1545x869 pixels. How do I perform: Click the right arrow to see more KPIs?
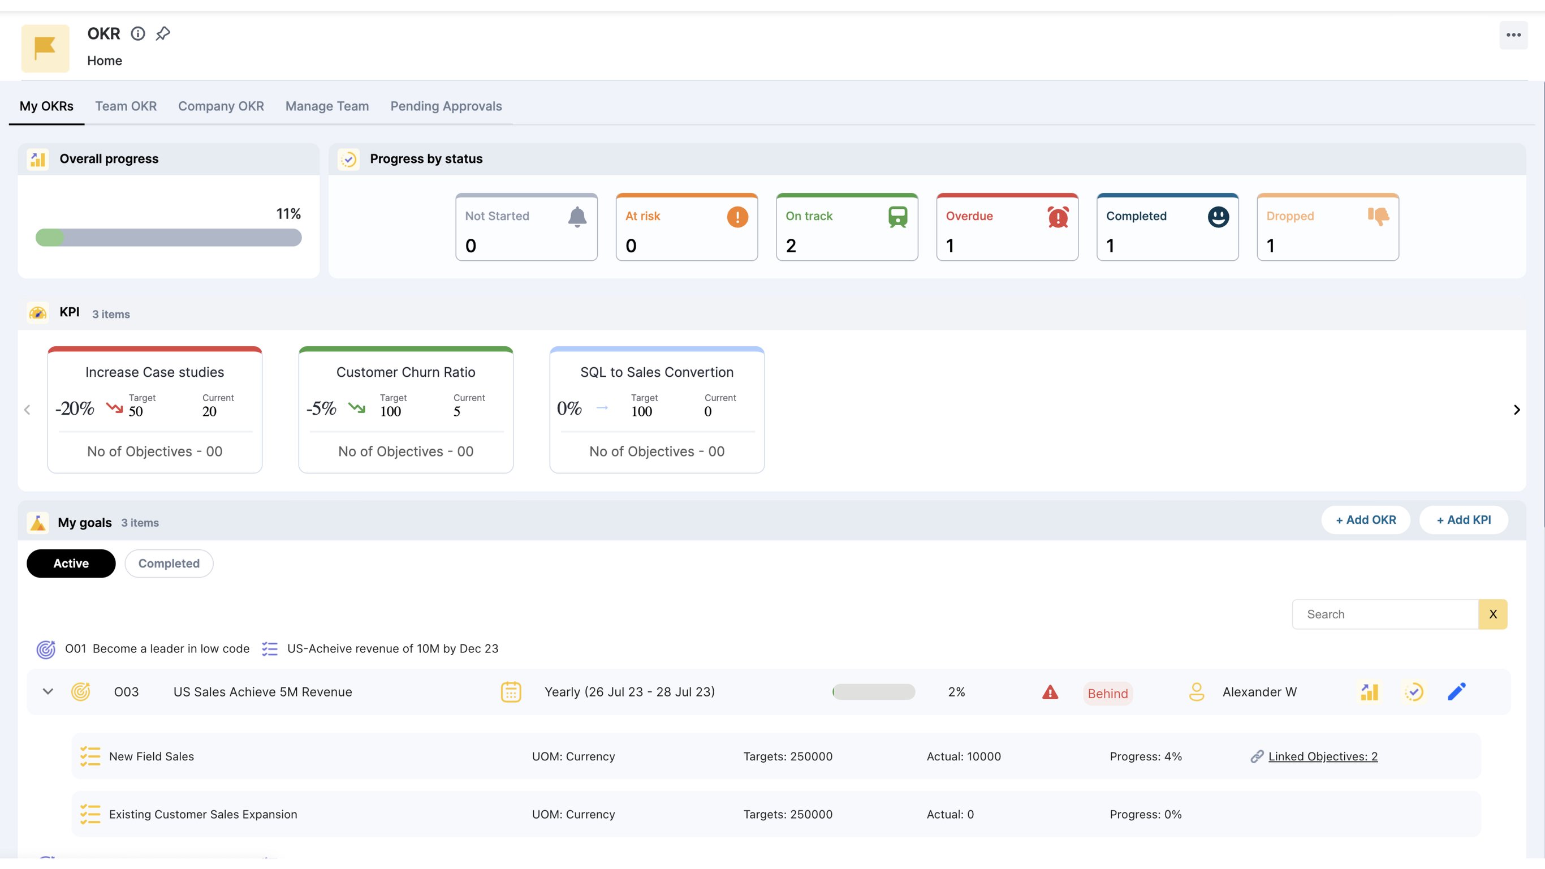pos(1517,409)
